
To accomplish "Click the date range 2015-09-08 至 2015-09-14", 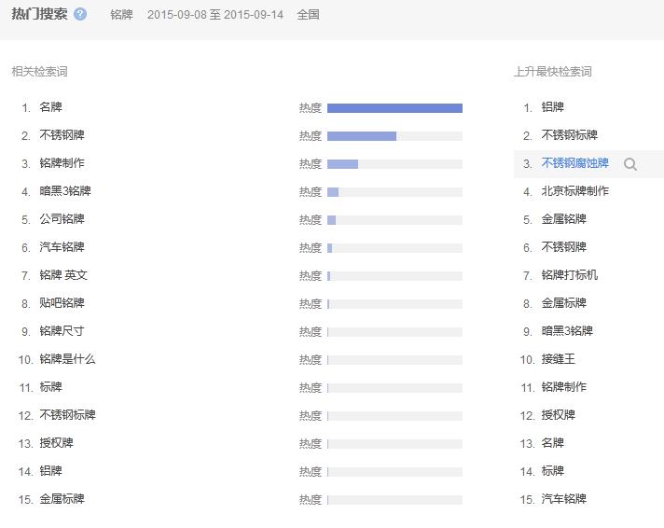I will [x=215, y=15].
